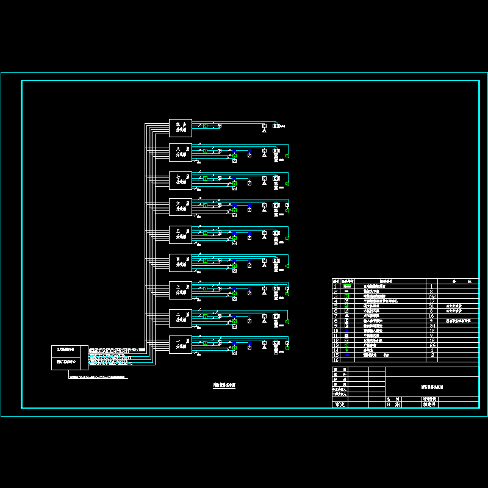This screenshot has width=488, height=488.
Task: Click the underlined drawing title below diagram
Action: [x=224, y=386]
